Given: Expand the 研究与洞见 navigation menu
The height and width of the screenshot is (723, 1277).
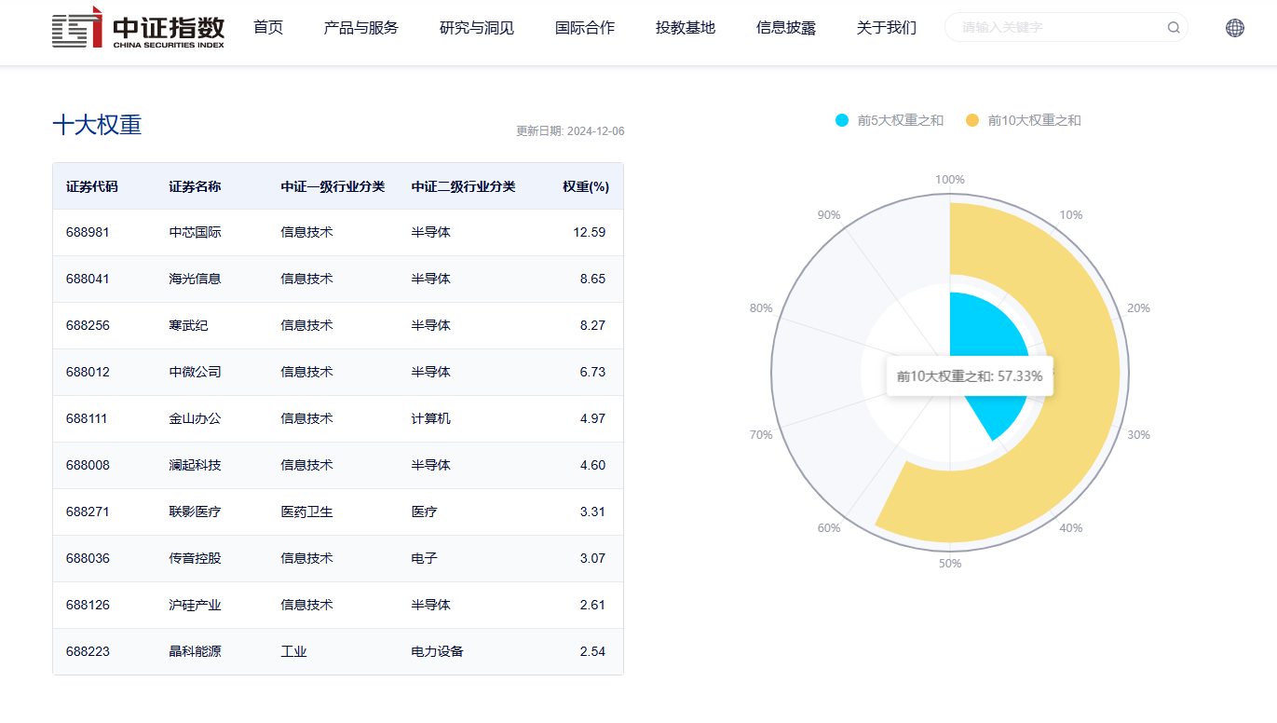Looking at the screenshot, I should [477, 28].
